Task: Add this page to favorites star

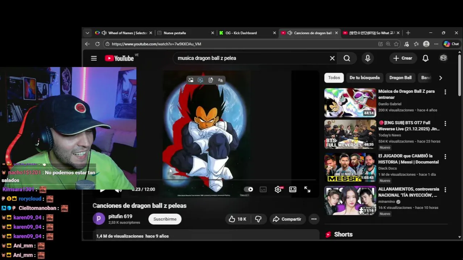Action: click(396, 44)
